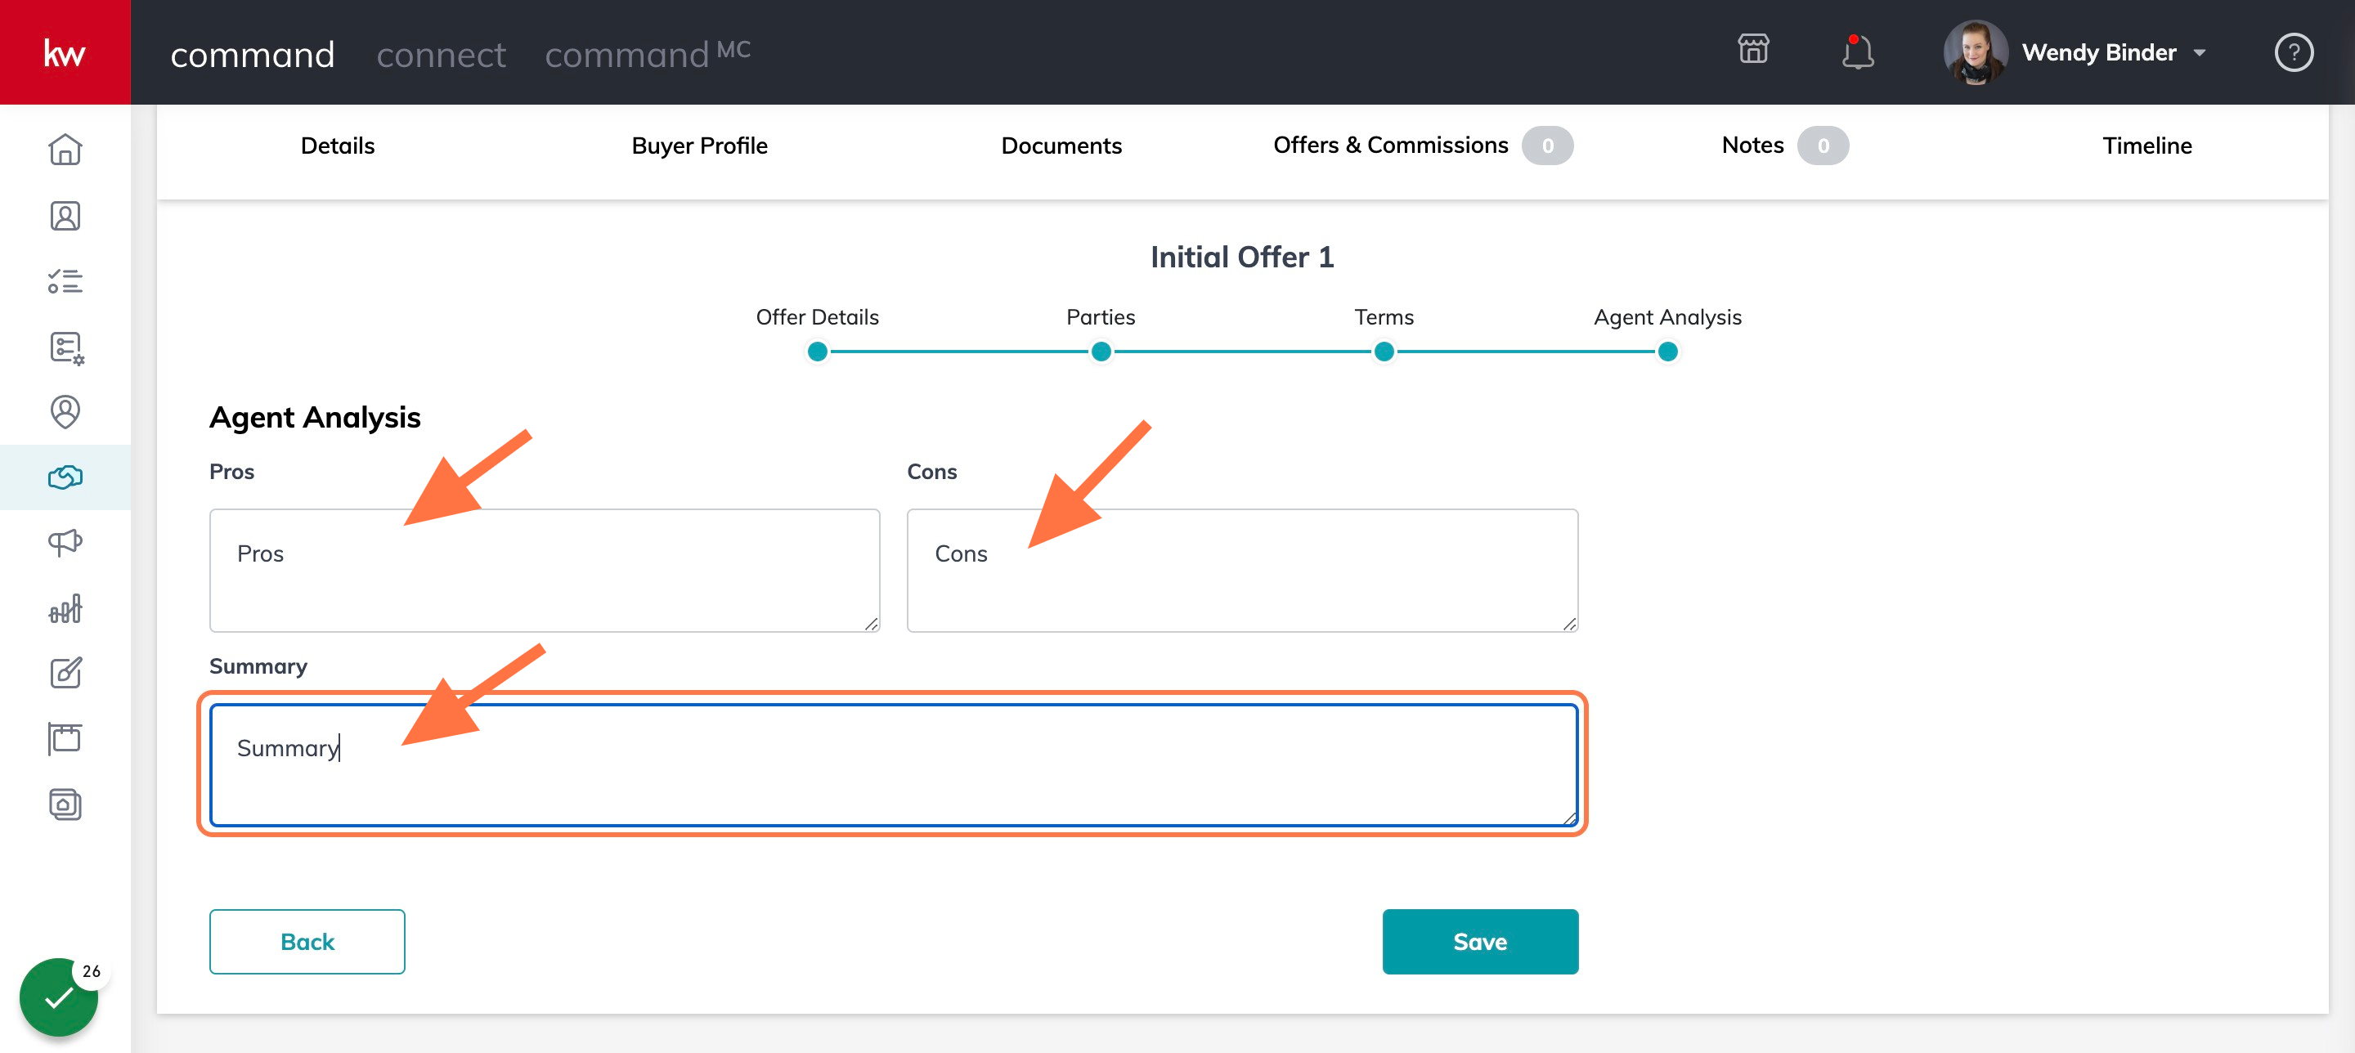Switch to the command MC app

pyautogui.click(x=648, y=53)
